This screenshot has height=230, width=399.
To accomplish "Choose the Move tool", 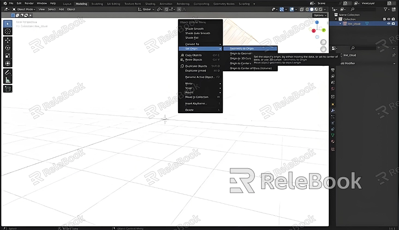I will (8, 40).
